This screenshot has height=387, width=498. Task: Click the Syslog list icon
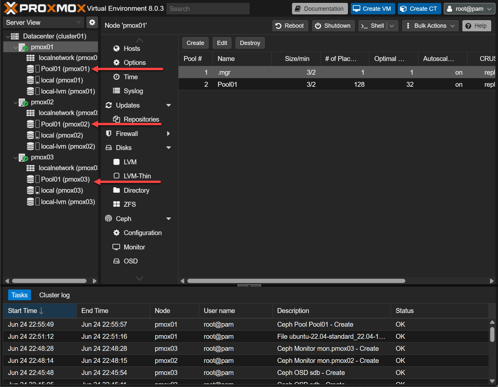tap(117, 91)
